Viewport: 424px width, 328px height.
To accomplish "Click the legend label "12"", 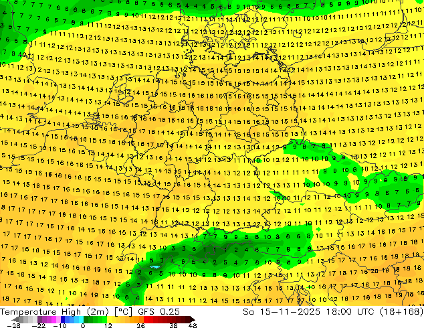I will coord(108,326).
